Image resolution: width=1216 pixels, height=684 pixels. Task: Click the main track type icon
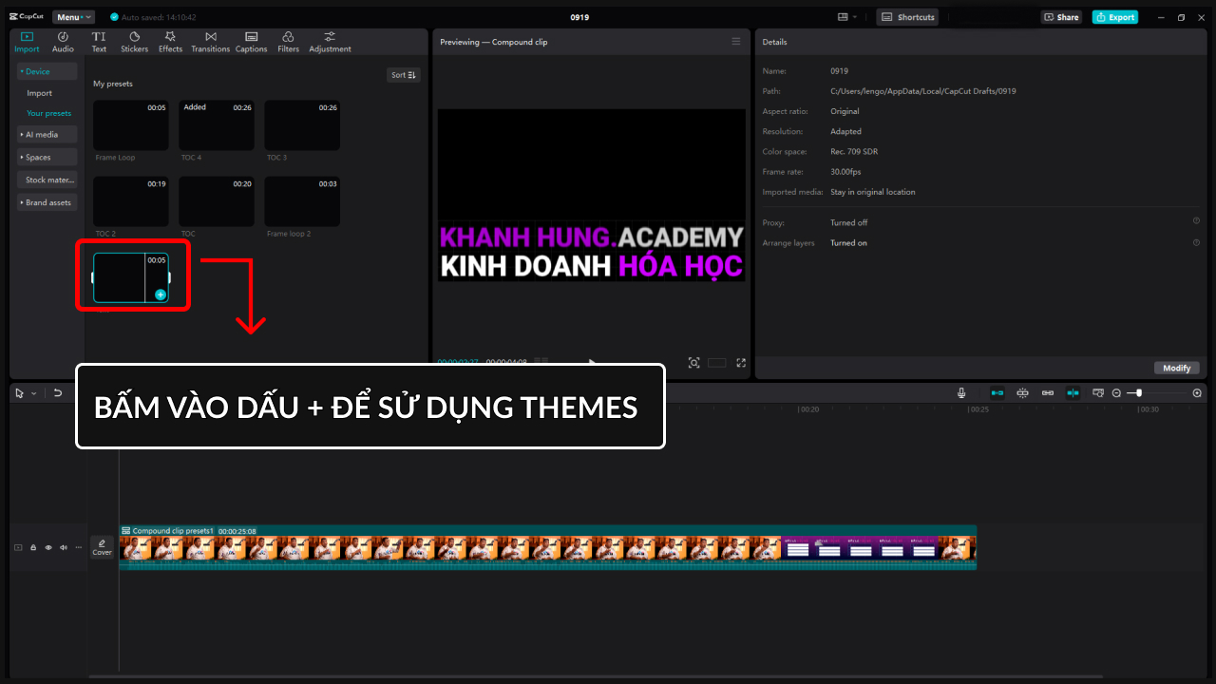click(x=17, y=547)
